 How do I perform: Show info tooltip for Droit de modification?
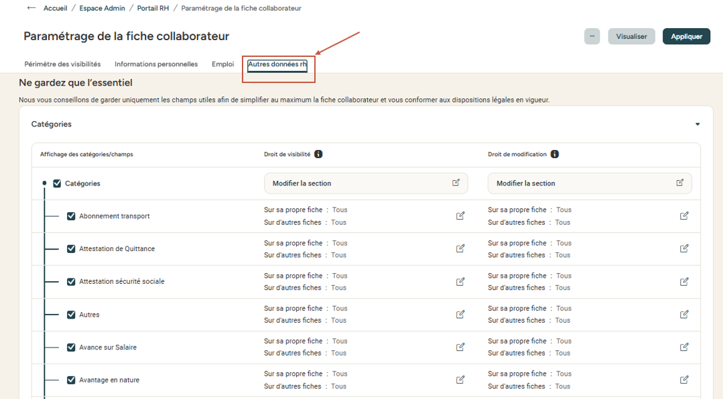555,155
